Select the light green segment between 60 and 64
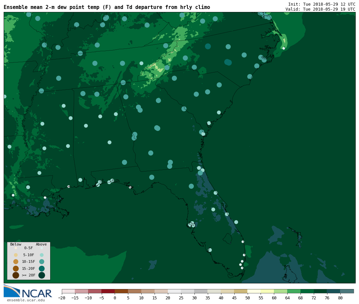The width and height of the screenshot is (359, 304). pos(281,291)
